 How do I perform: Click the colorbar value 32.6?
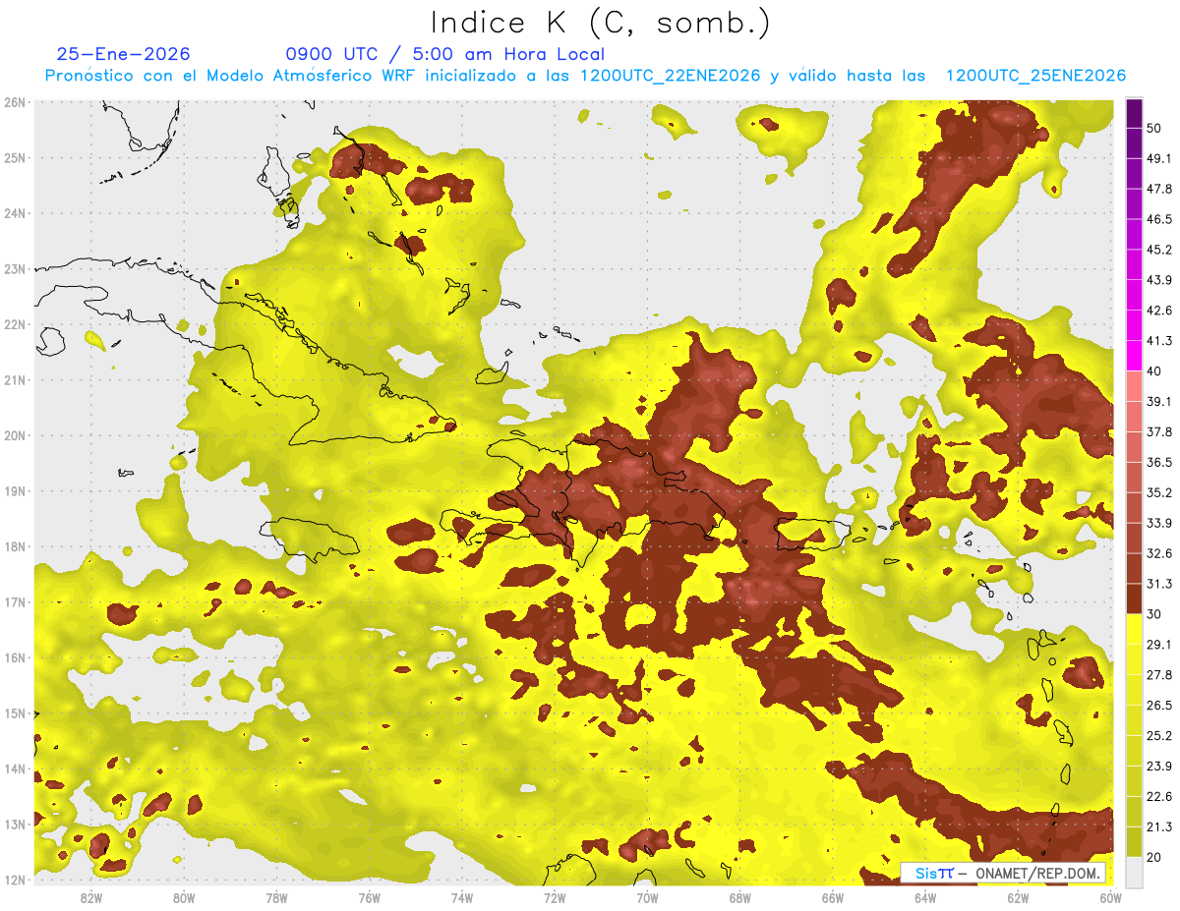[x=1159, y=553]
